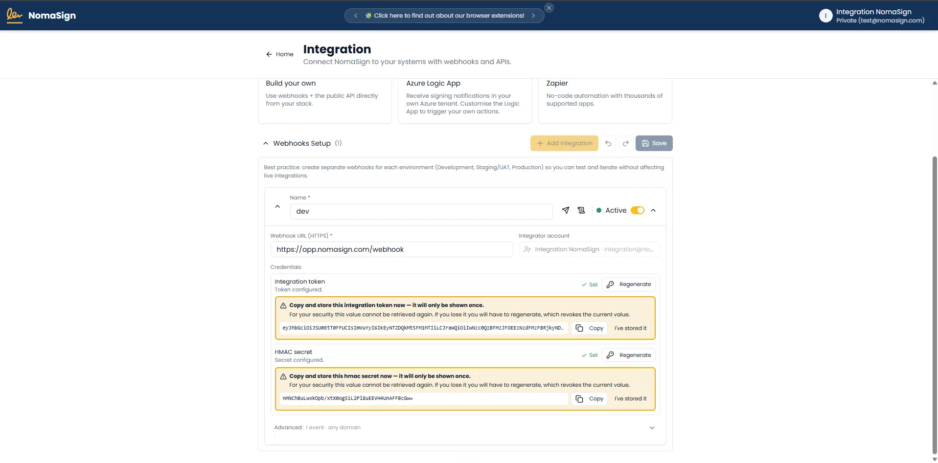Click the Set status for HMAC secret

(x=590, y=355)
